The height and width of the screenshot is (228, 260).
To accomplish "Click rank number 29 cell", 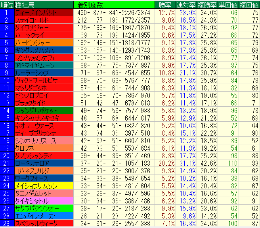I will tap(7, 224).
